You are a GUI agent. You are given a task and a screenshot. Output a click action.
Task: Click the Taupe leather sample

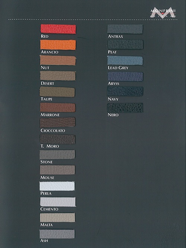(57, 92)
